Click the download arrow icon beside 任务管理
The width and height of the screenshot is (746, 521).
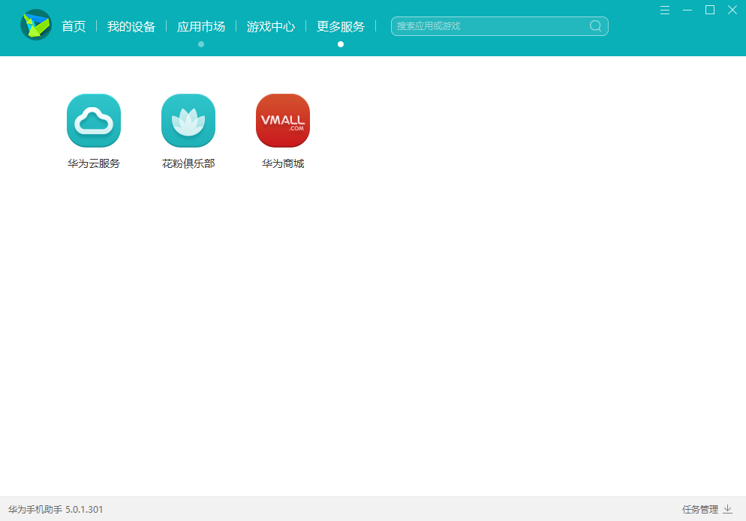[x=727, y=509]
